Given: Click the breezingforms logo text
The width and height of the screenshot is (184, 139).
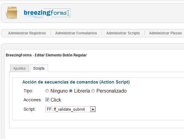Looking at the screenshot, I should tap(45, 13).
